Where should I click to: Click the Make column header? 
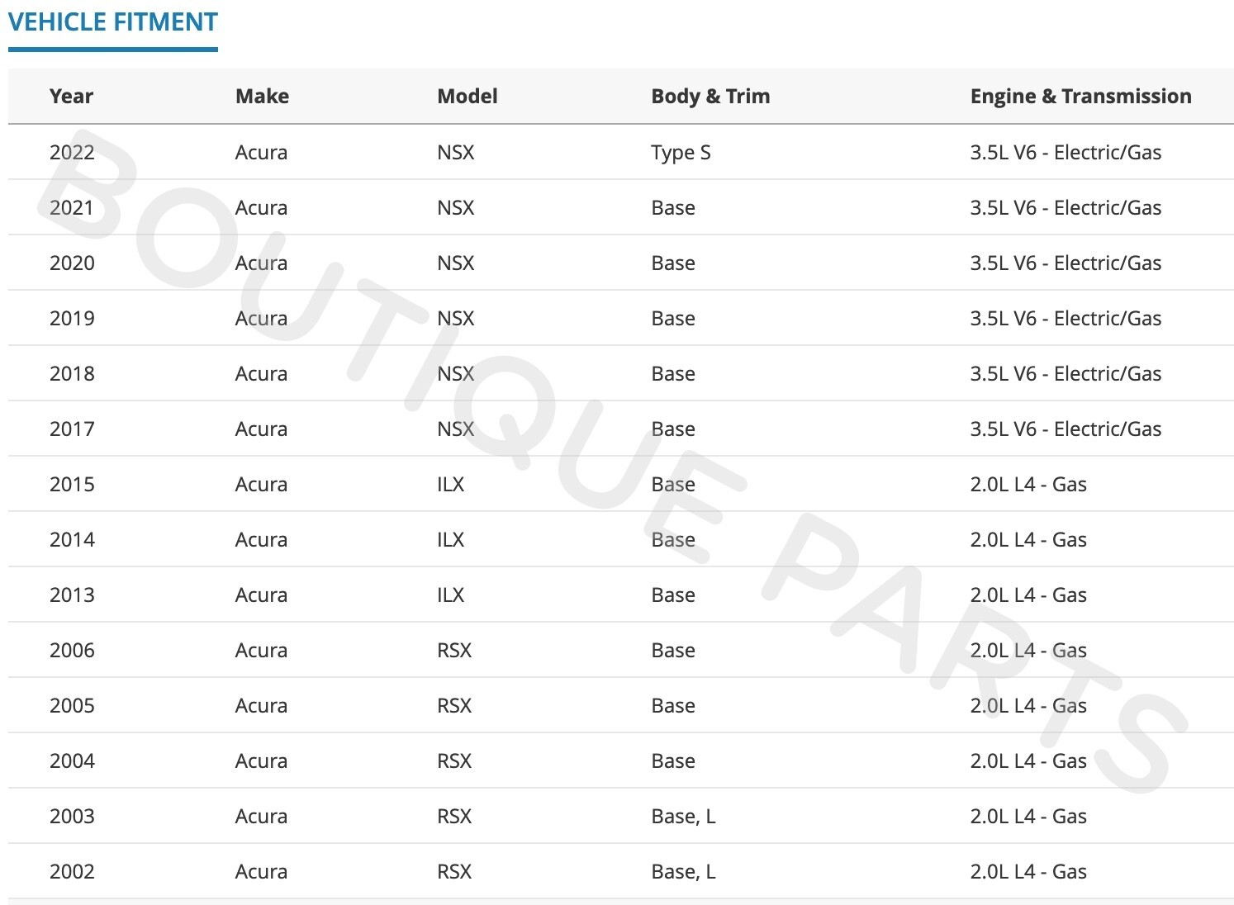tap(262, 97)
